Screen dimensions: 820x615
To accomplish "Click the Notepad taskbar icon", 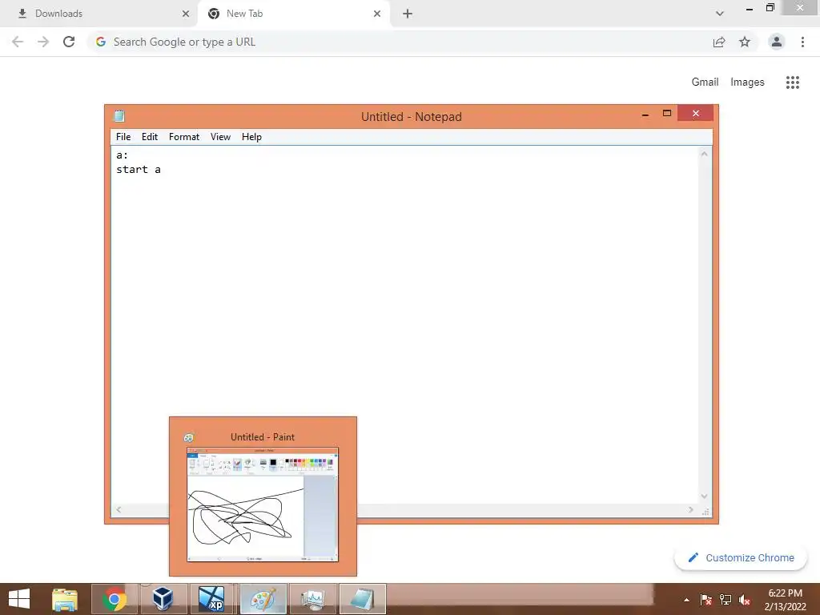I will [x=363, y=599].
